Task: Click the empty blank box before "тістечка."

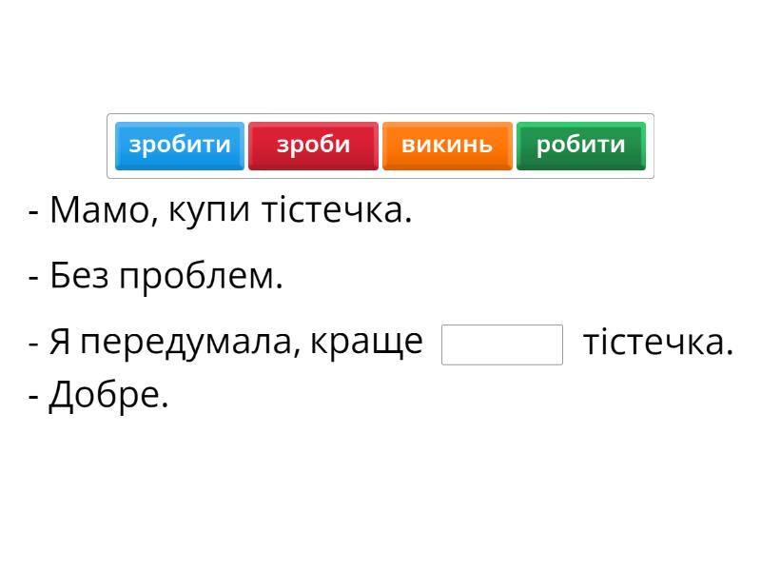Action: coord(502,345)
